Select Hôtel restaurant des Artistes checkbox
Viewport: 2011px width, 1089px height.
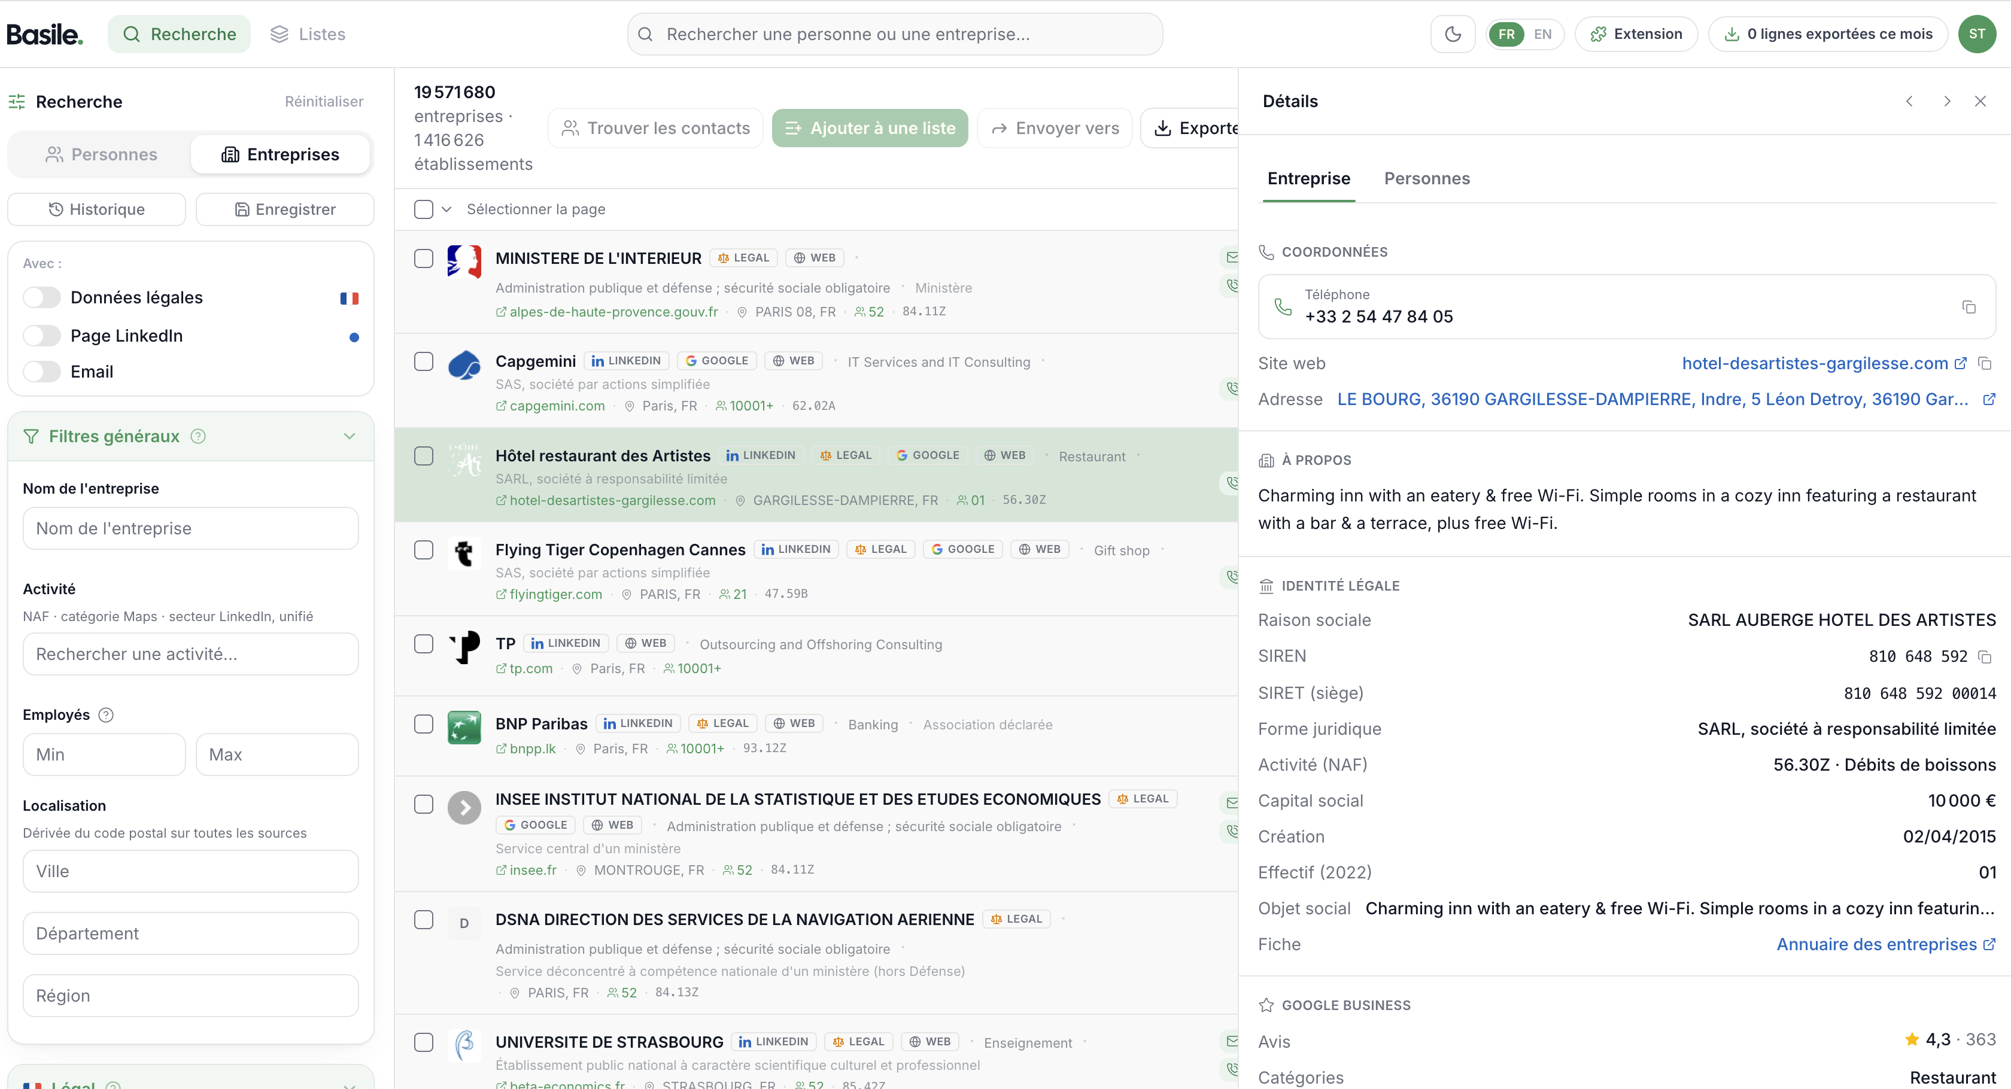tap(424, 456)
